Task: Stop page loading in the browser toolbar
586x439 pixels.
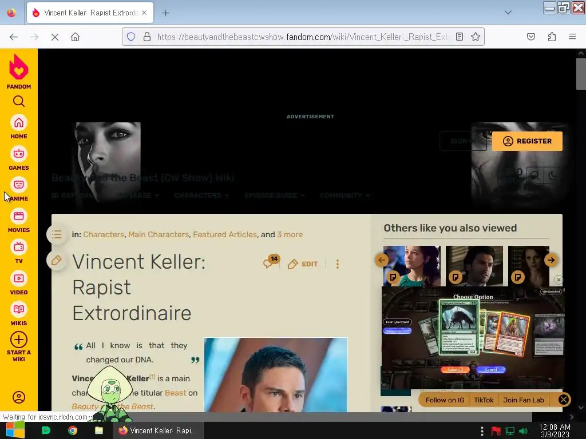Action: click(54, 37)
